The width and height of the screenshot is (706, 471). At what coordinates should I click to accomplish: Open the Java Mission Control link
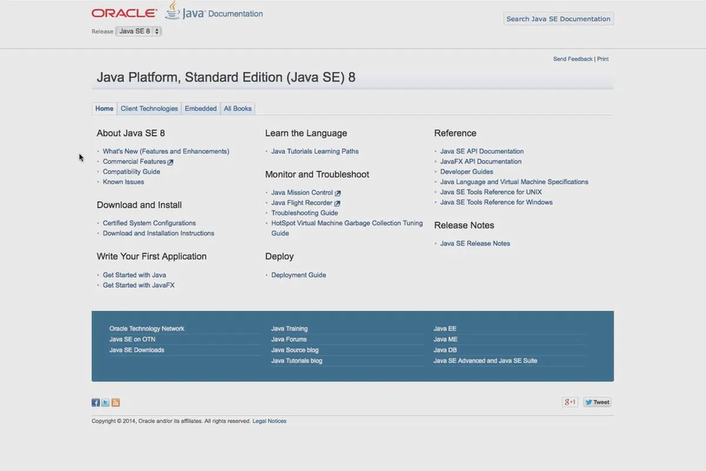click(x=302, y=193)
